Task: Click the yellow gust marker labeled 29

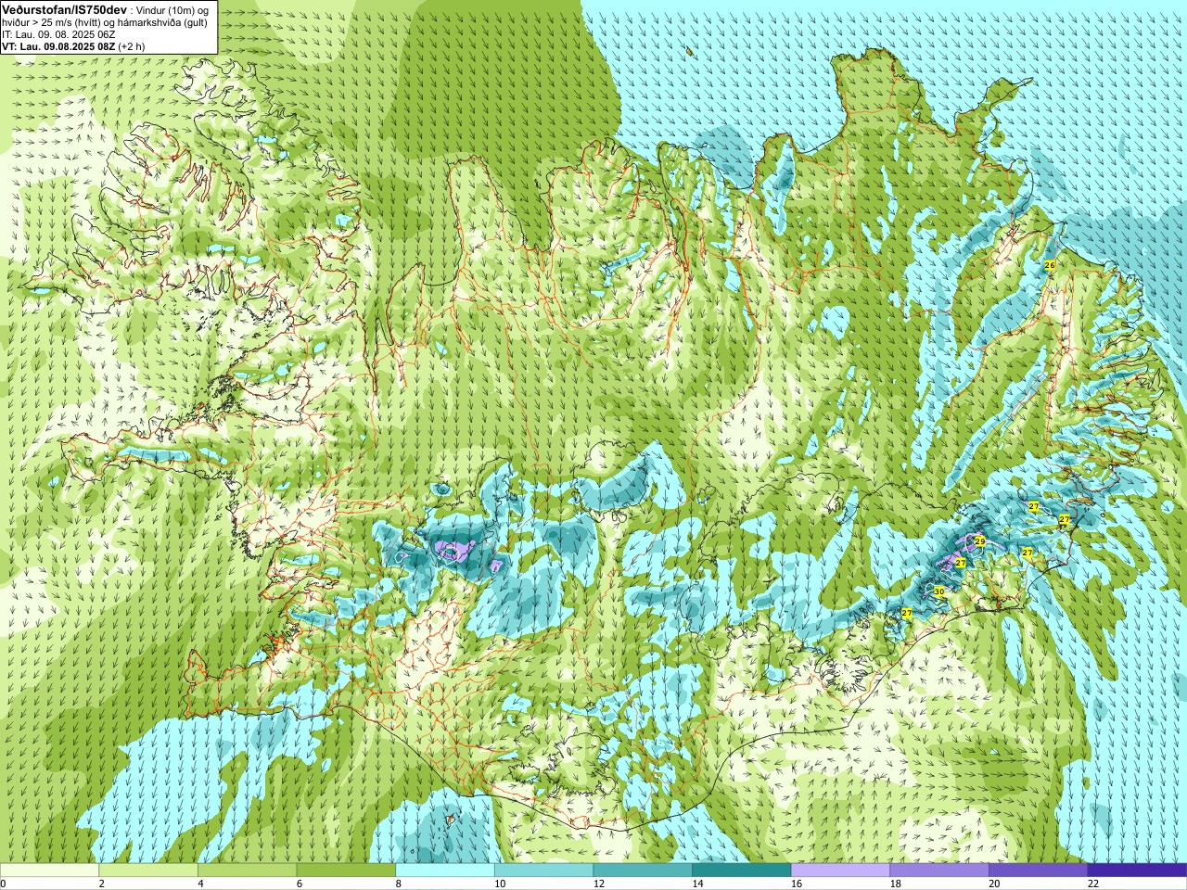Action: 980,540
